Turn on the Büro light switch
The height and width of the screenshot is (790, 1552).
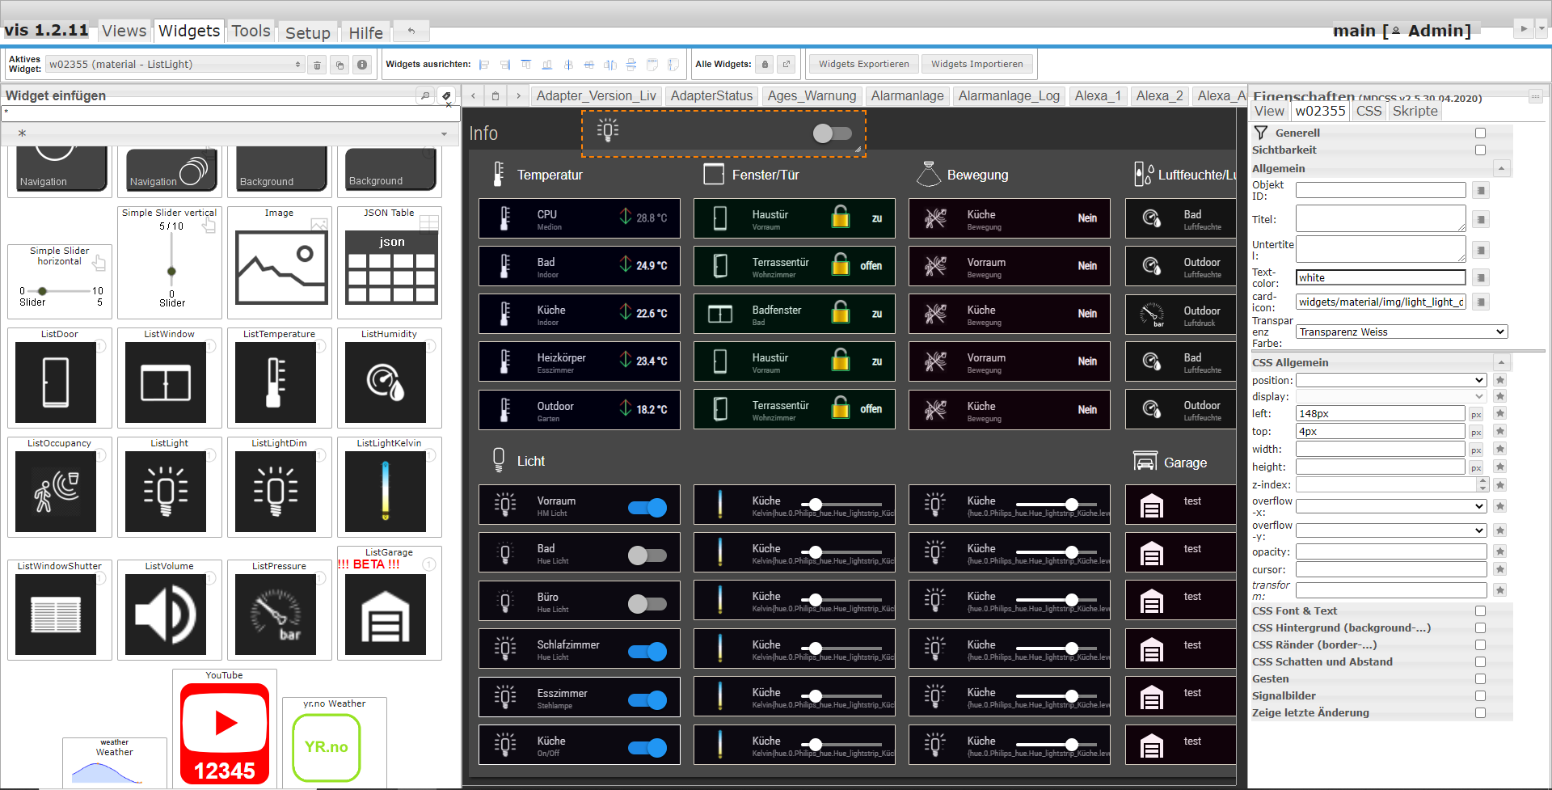tap(647, 604)
